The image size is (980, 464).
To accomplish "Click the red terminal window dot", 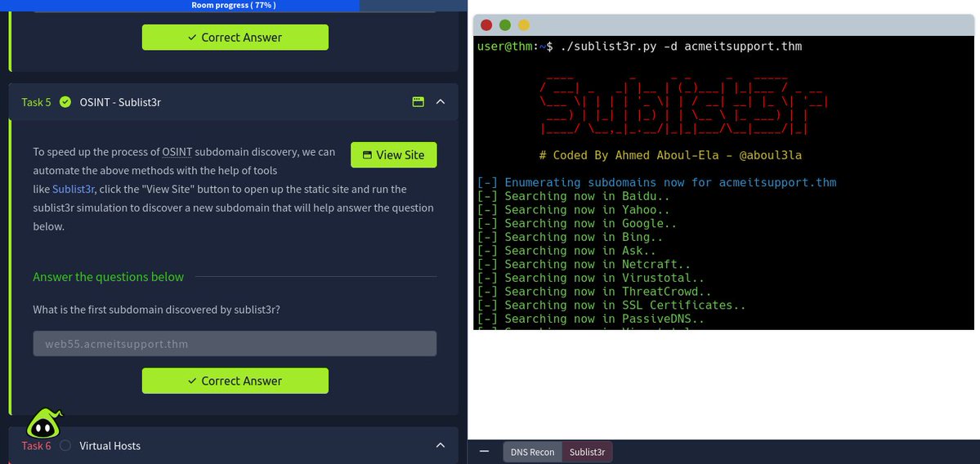I will [x=486, y=25].
